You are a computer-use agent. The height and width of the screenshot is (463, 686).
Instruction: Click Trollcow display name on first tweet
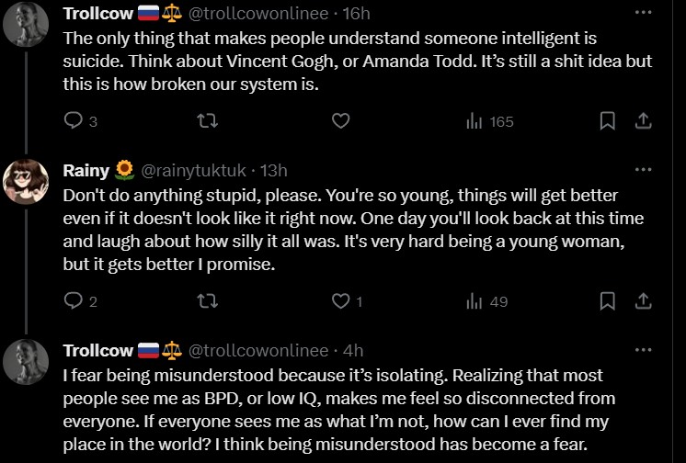pos(97,14)
